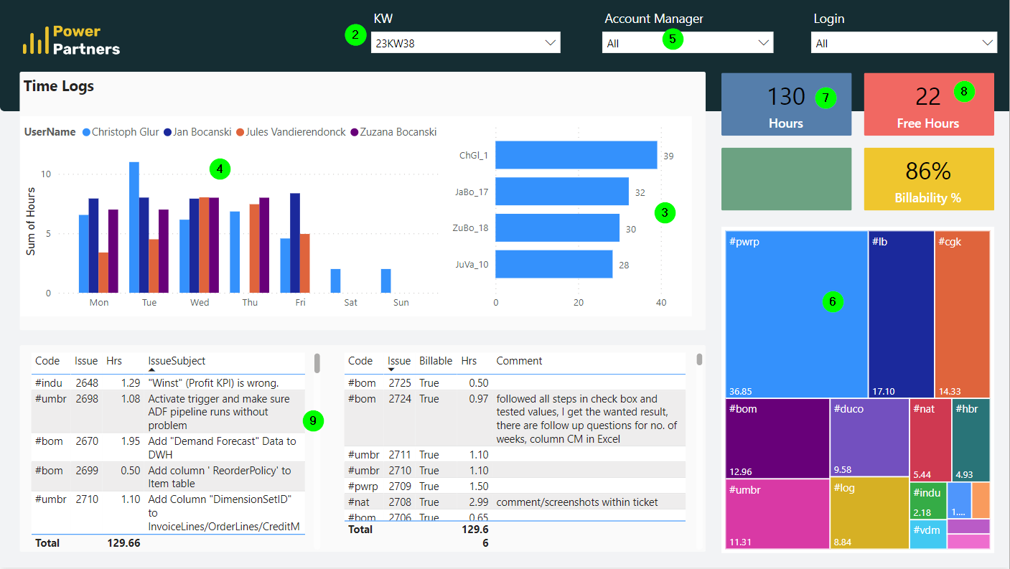Viewport: 1010px width, 569px height.
Task: Click the 130 Hours card
Action: click(786, 104)
